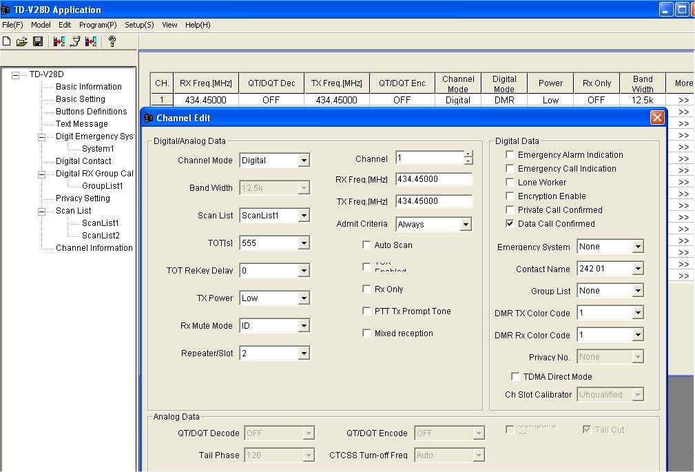Expand the TOT[s] dropdown

coord(304,243)
